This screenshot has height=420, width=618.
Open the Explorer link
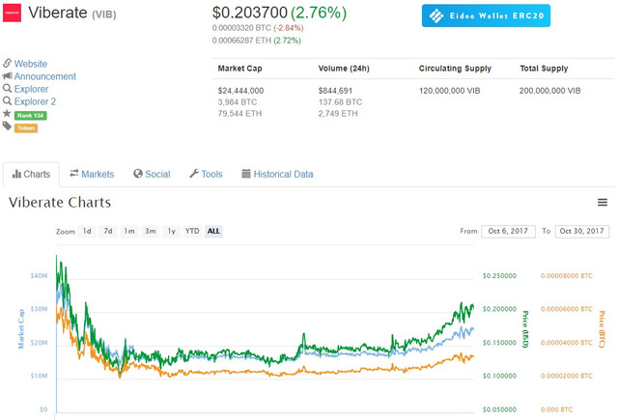[31, 89]
